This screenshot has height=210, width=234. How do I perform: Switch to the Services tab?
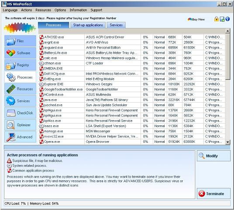coord(116,25)
